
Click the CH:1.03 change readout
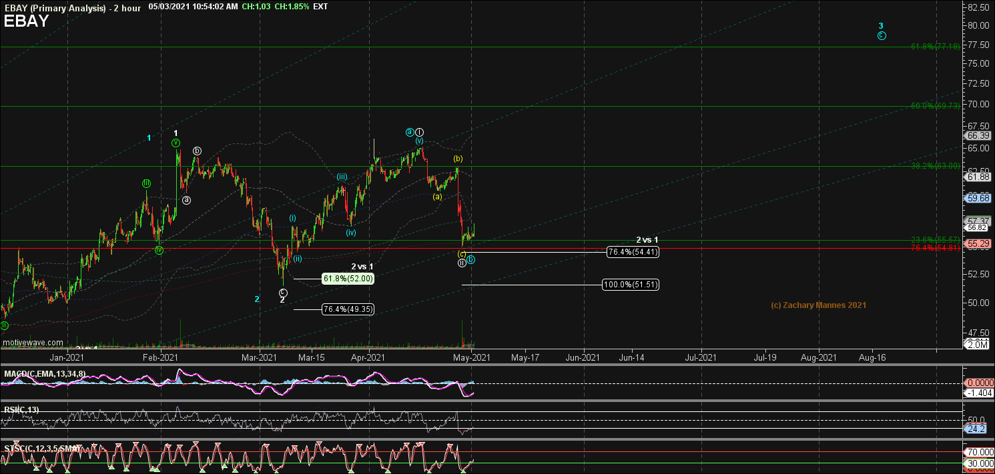click(x=256, y=6)
